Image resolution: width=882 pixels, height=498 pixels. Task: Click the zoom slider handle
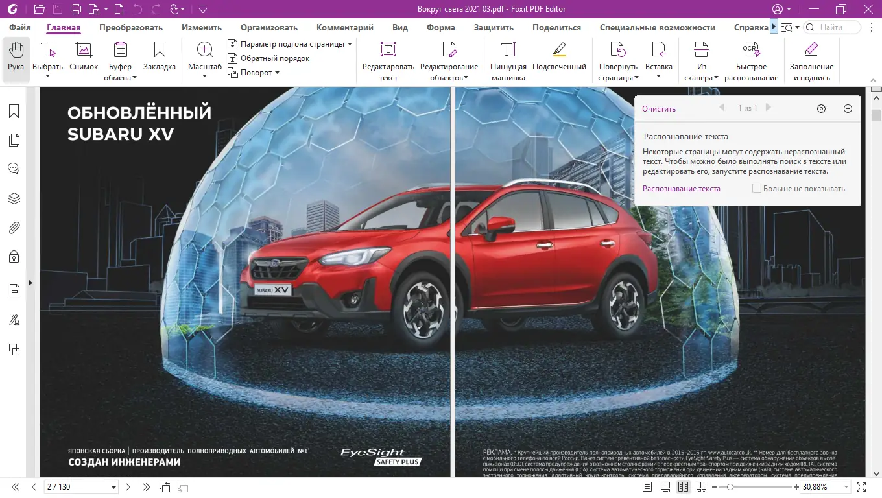pos(730,487)
